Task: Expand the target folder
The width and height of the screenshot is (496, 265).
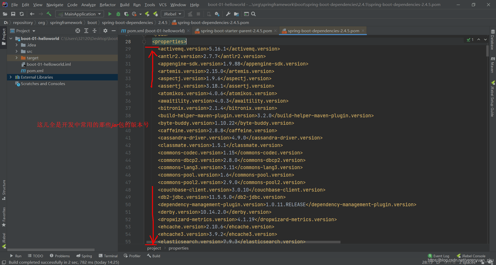Action: [17, 58]
